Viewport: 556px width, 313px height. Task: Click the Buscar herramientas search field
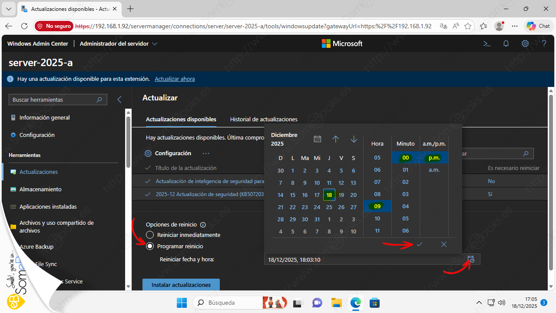coord(52,100)
